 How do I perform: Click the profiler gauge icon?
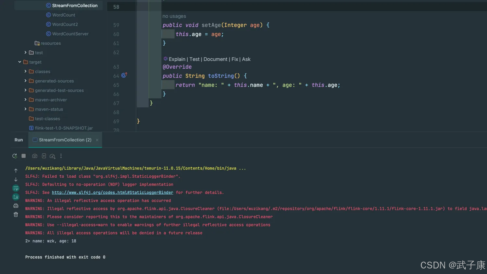click(x=52, y=156)
